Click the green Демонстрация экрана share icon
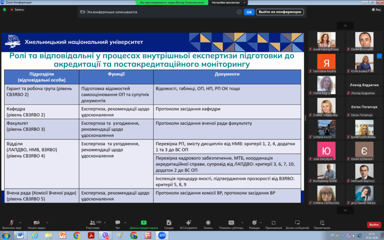The image size is (384, 240). coord(144,223)
